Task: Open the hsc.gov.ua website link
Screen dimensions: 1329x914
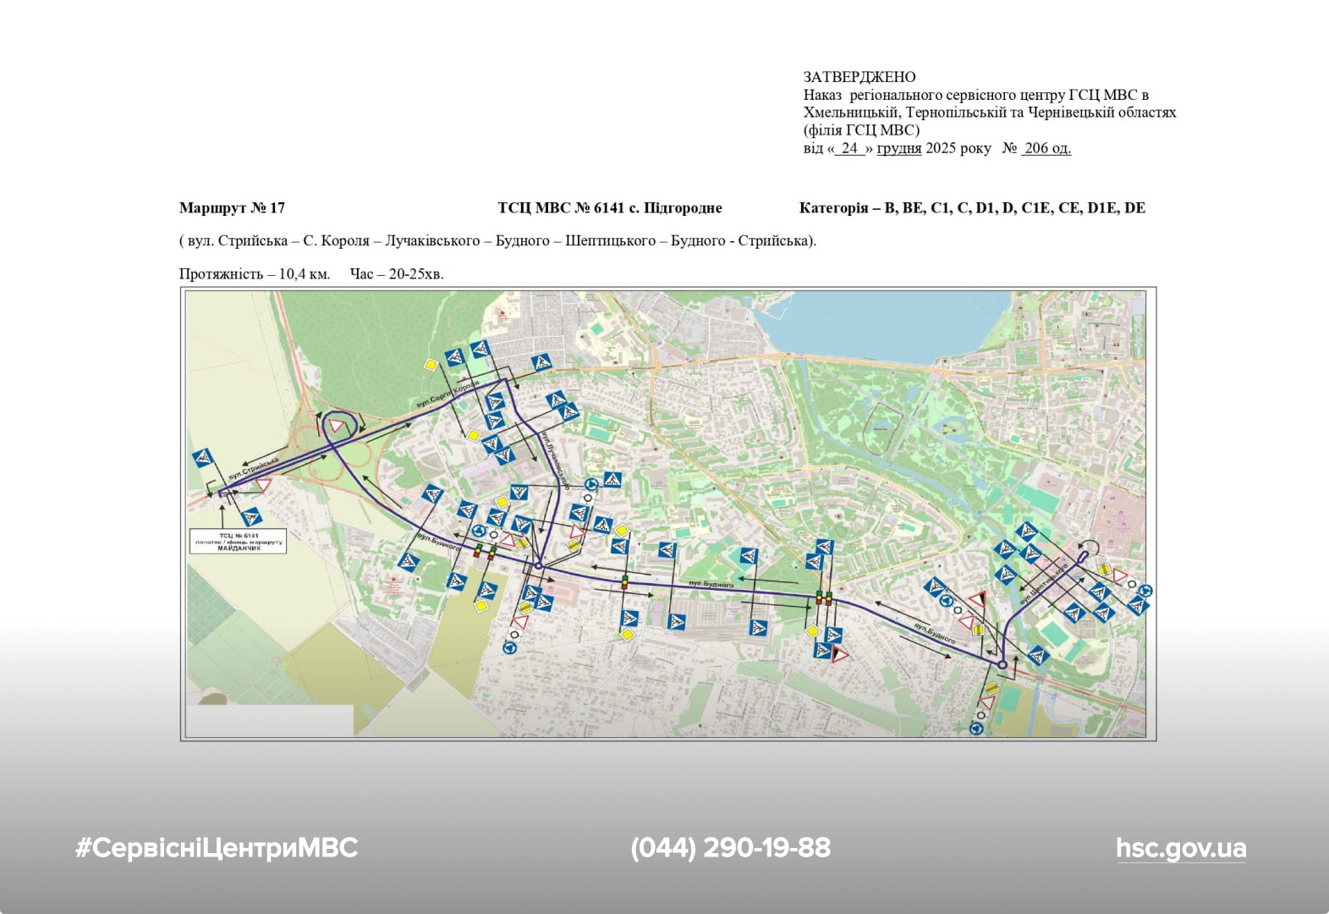Action: tap(1180, 848)
